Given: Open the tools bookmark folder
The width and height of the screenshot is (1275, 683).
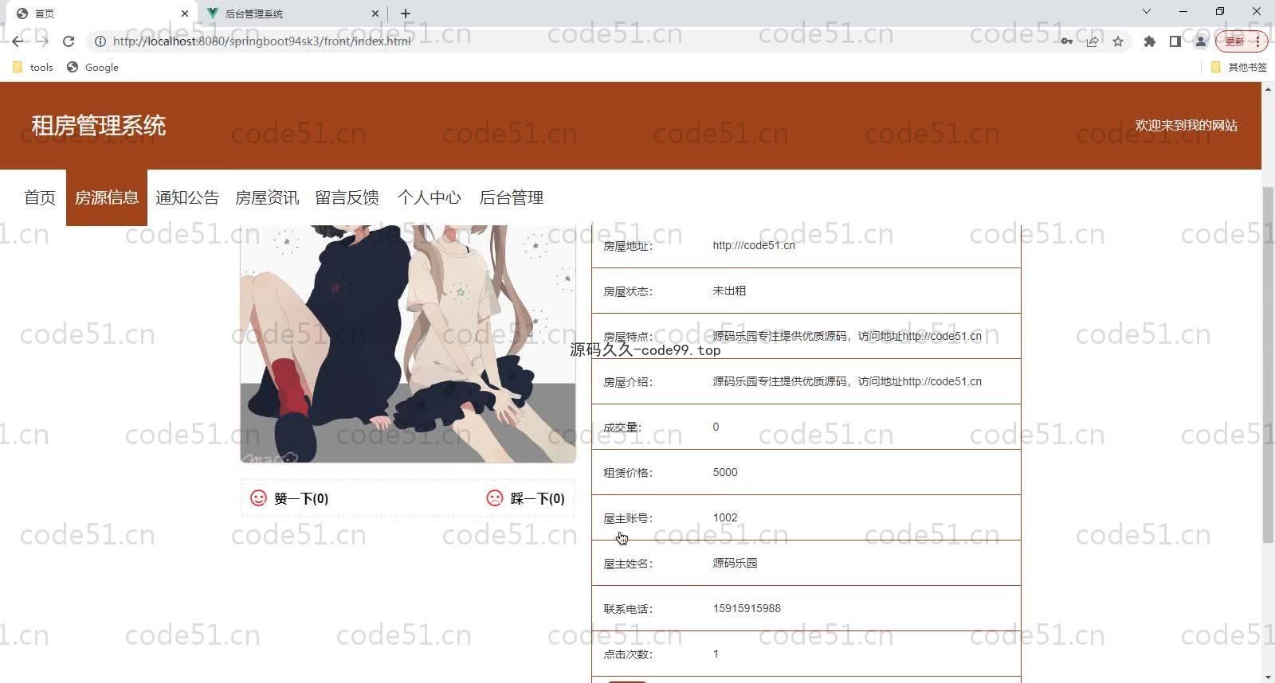Looking at the screenshot, I should 33,68.
